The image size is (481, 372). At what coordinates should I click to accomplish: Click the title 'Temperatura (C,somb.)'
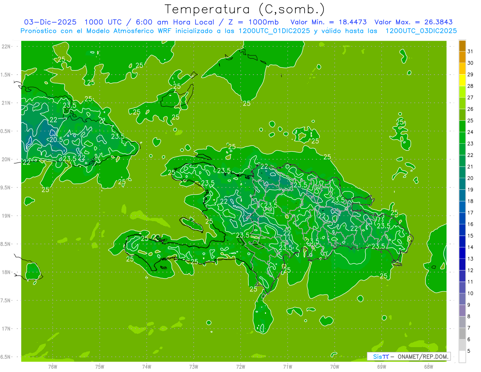245,9
